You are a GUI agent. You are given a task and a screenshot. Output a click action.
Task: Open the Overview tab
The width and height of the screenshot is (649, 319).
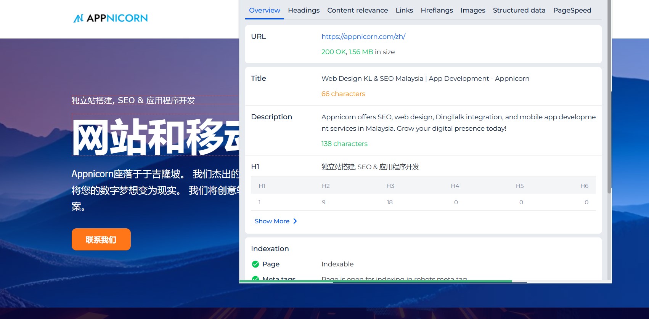point(264,10)
